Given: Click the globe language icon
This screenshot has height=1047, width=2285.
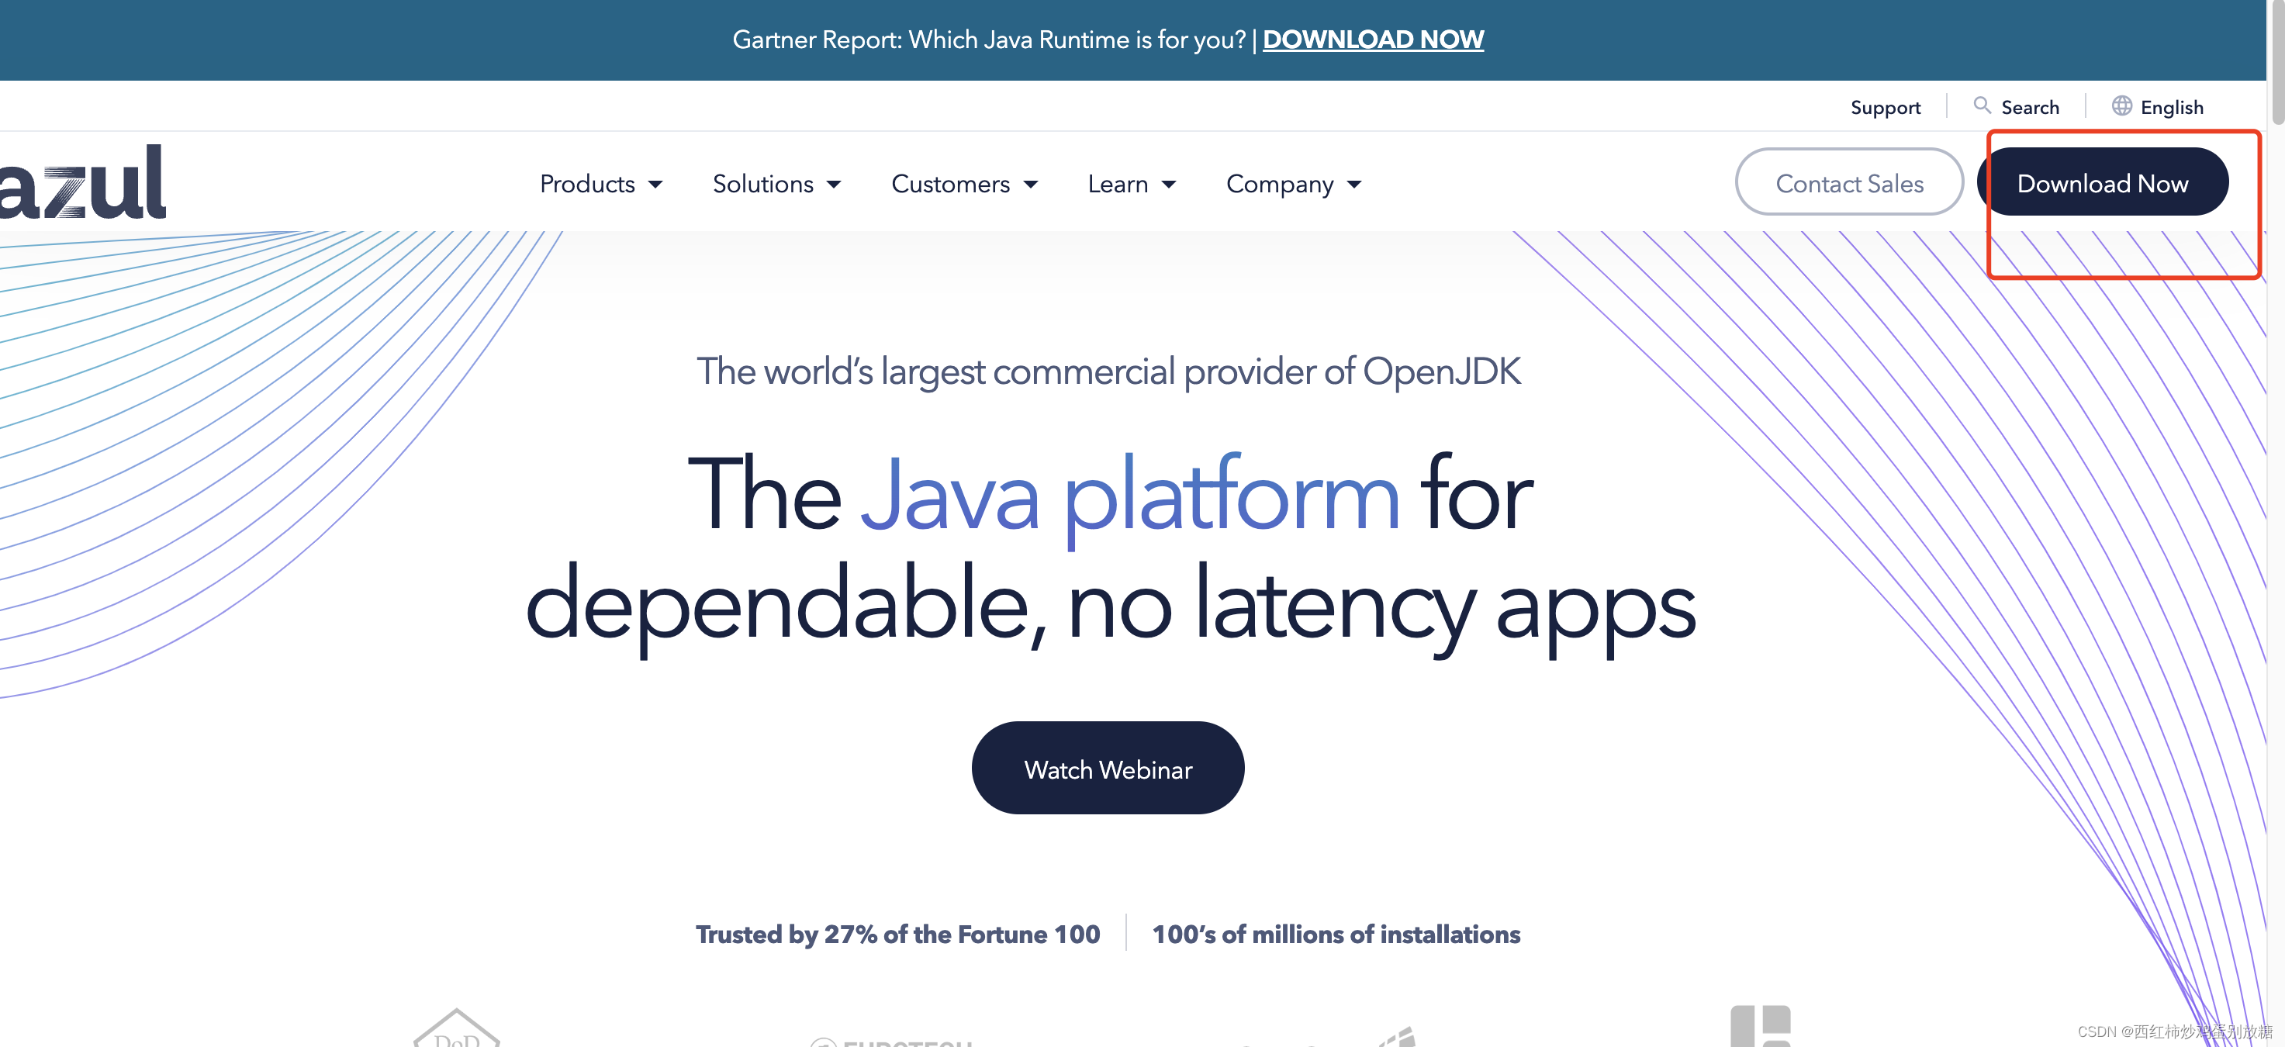Looking at the screenshot, I should coord(2121,105).
